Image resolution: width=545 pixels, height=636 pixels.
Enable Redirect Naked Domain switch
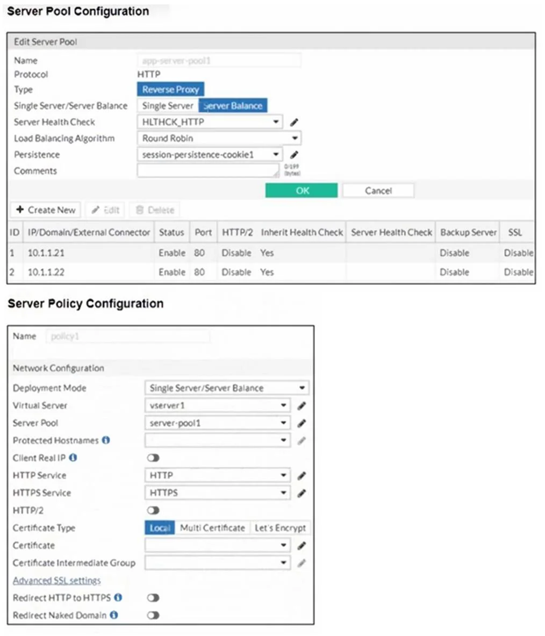[x=153, y=616]
